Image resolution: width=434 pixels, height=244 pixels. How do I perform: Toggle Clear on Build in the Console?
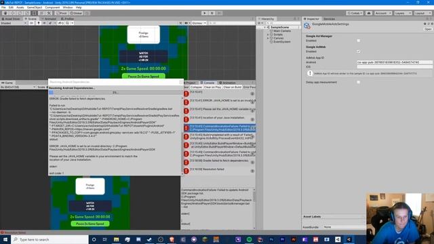point(232,87)
